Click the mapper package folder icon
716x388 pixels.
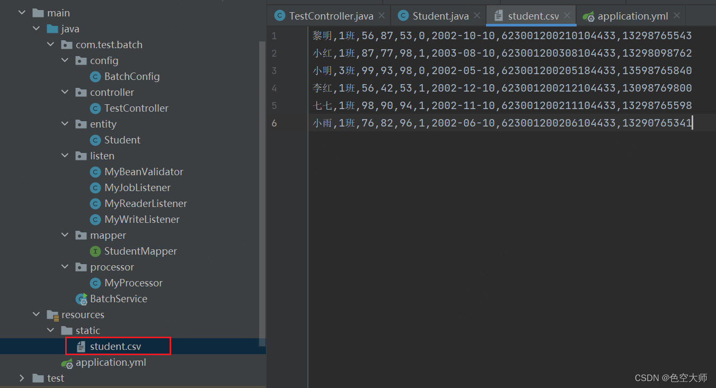tap(81, 235)
